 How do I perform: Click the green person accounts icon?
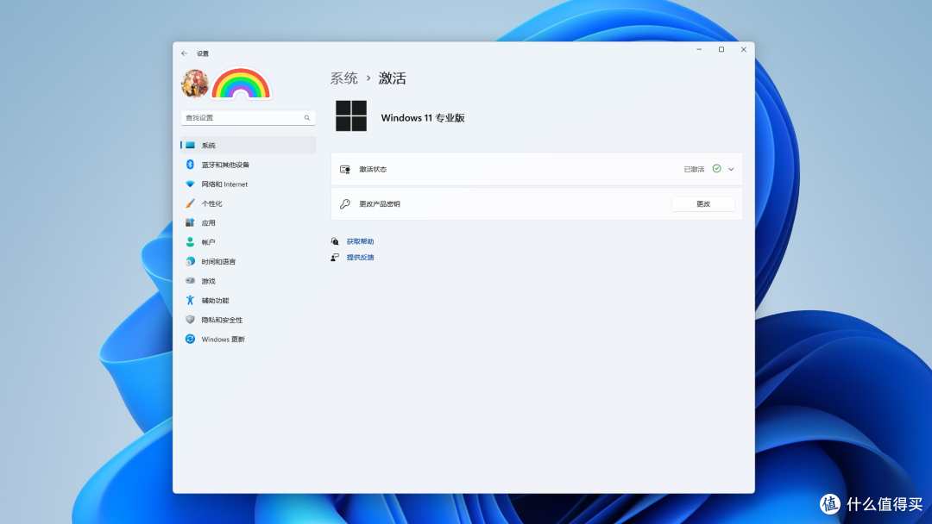190,242
